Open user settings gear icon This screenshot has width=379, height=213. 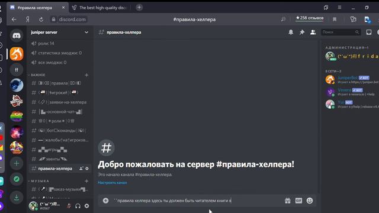87,206
